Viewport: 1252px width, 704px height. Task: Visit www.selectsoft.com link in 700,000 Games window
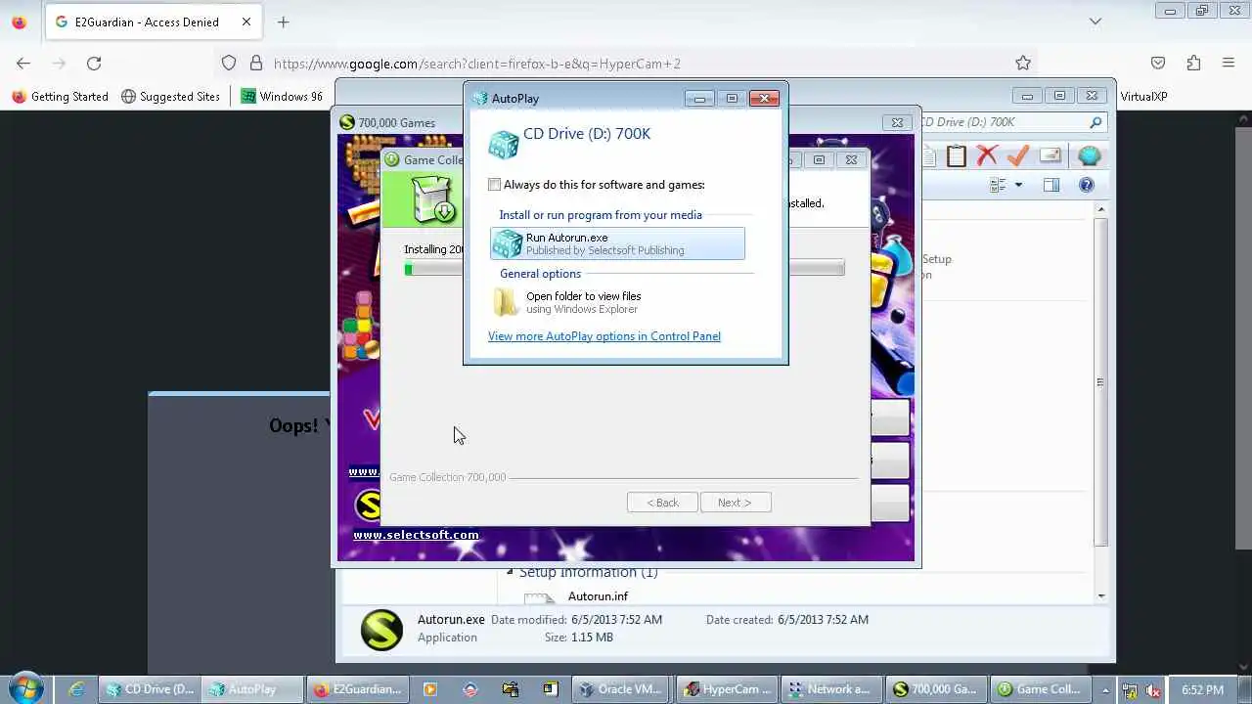pyautogui.click(x=416, y=535)
